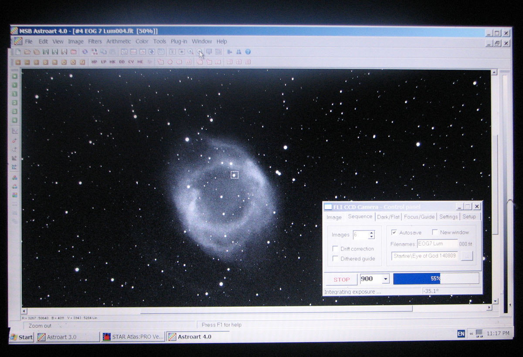
Task: Click the red STOP button
Action: point(342,280)
